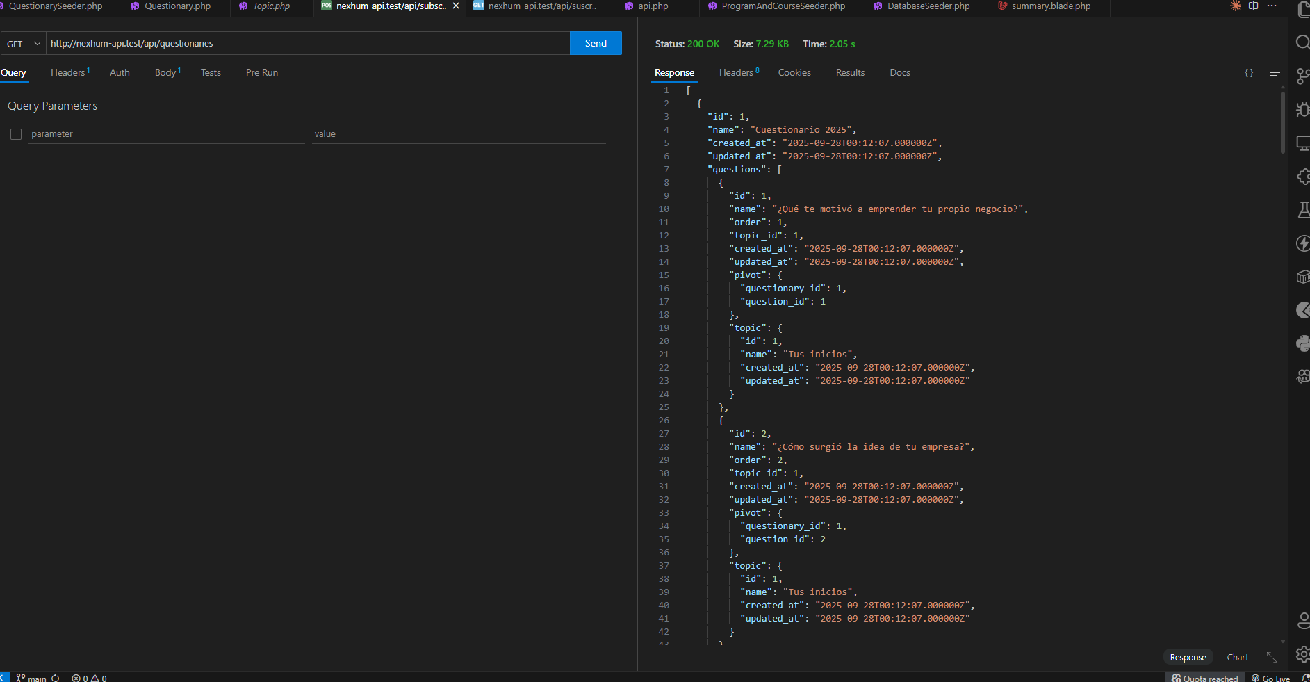This screenshot has width=1310, height=682.
Task: Open the GET method dropdown
Action: (x=24, y=44)
